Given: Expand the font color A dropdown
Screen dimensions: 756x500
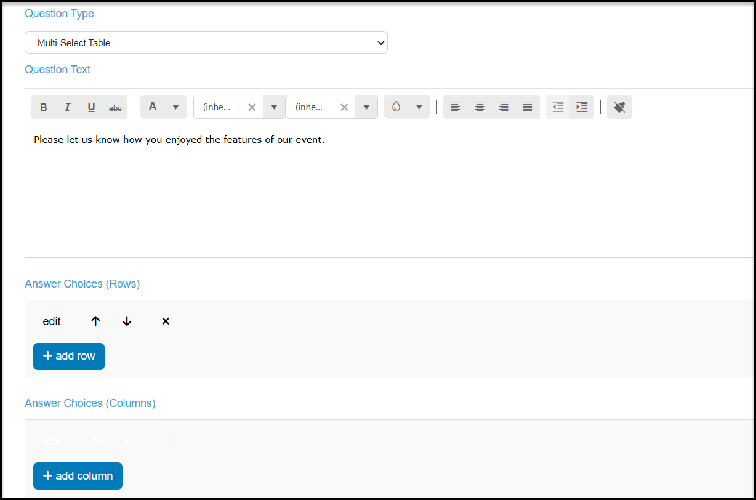Looking at the screenshot, I should (175, 107).
